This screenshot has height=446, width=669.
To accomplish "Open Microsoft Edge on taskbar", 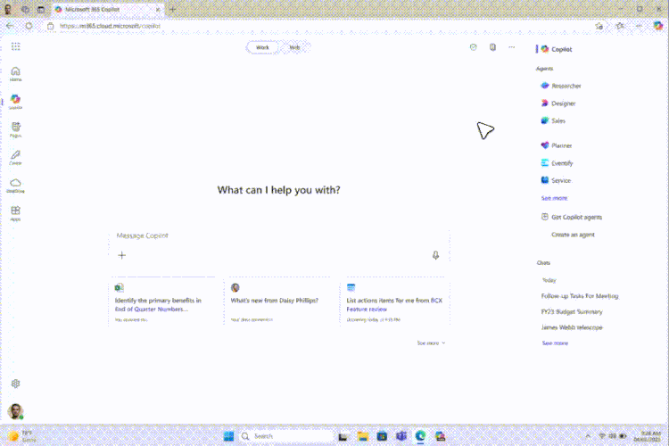I will pos(420,436).
